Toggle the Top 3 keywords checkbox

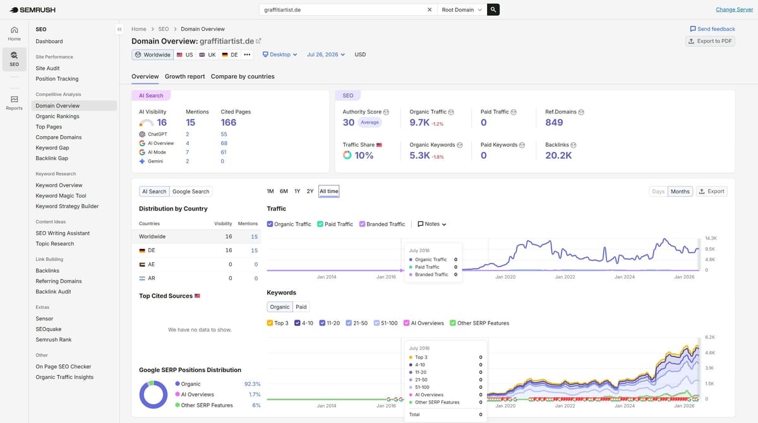(270, 323)
